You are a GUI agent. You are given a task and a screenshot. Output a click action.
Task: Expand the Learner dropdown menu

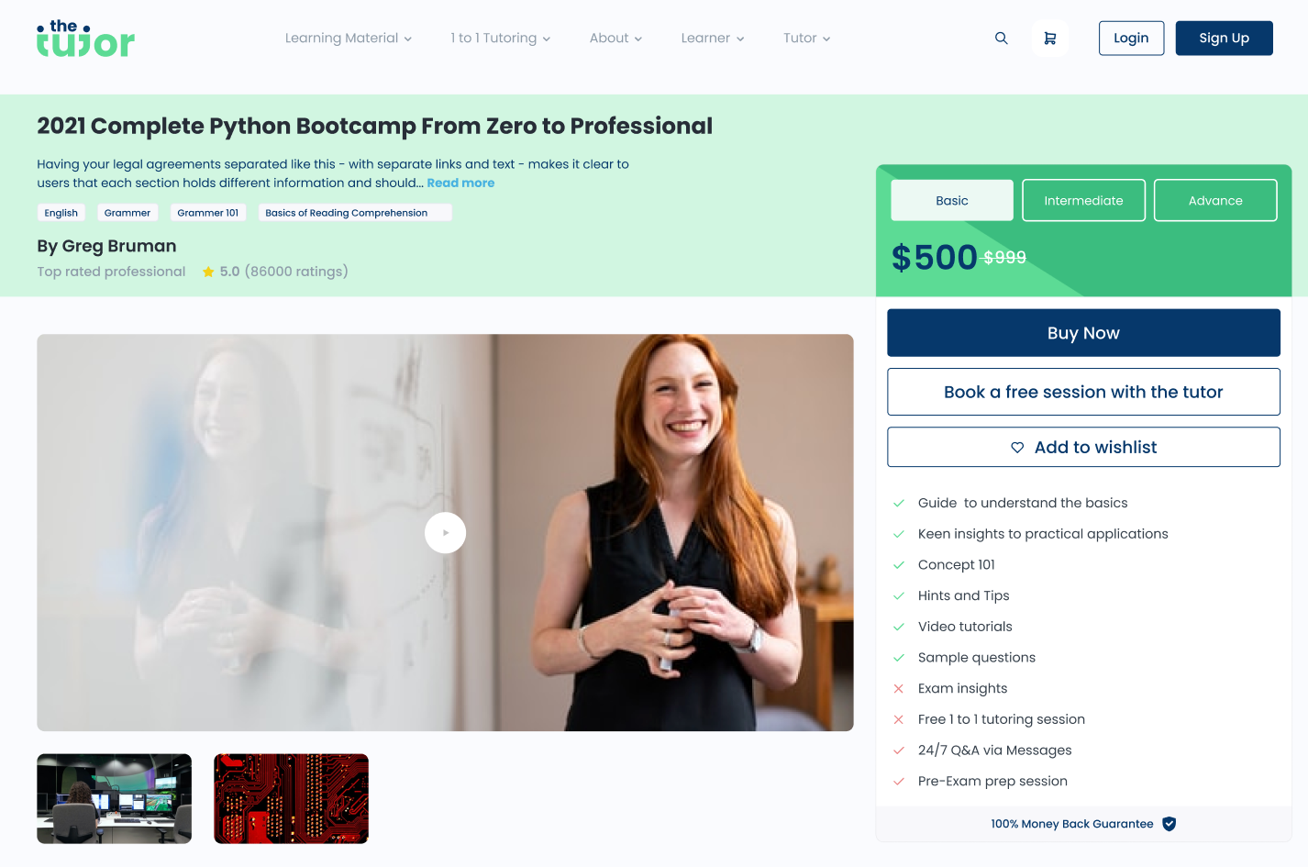point(712,39)
